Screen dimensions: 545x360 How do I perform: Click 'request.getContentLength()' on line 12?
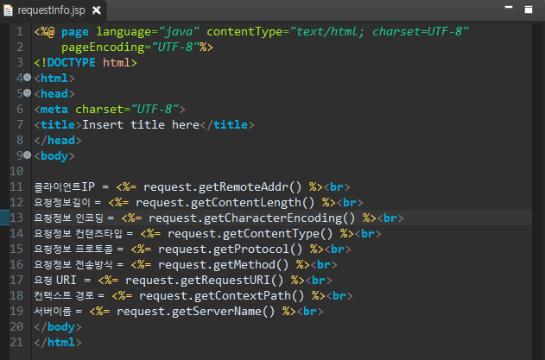click(x=225, y=203)
